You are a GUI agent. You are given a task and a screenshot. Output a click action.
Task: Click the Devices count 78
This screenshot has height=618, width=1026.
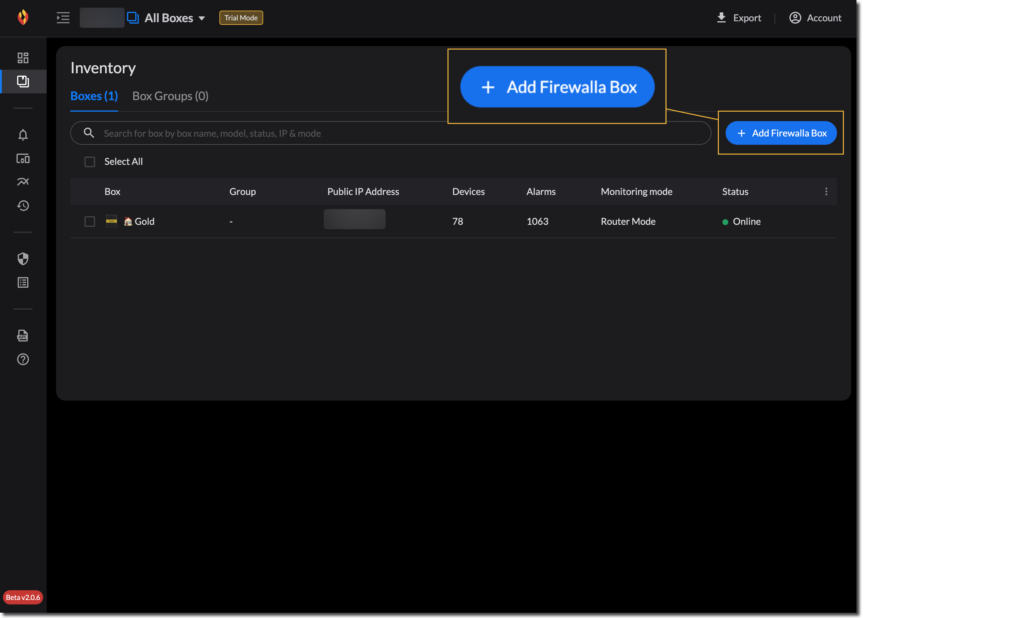457,222
